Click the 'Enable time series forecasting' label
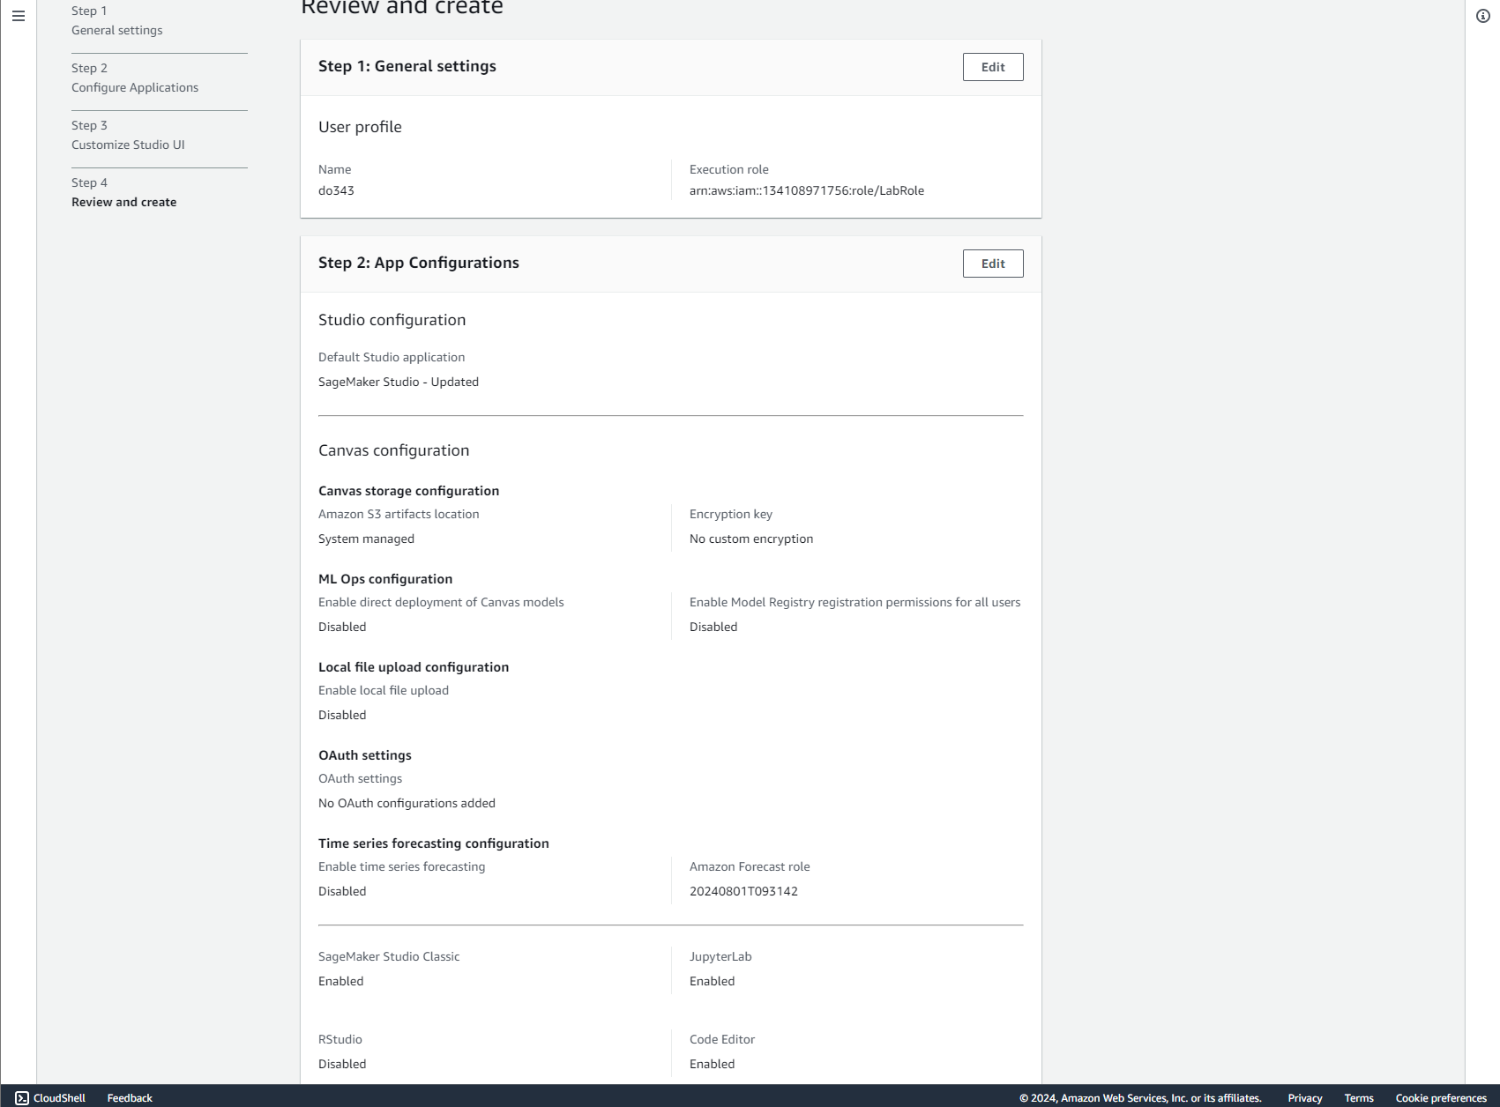 pyautogui.click(x=401, y=866)
